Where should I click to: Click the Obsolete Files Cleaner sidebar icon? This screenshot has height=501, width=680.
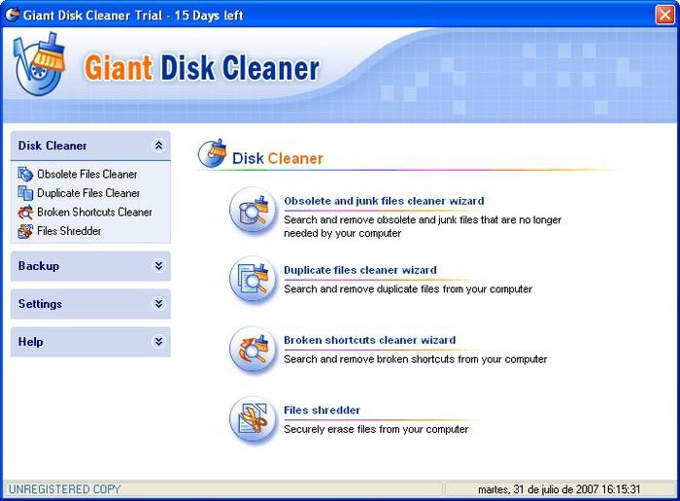[x=25, y=174]
